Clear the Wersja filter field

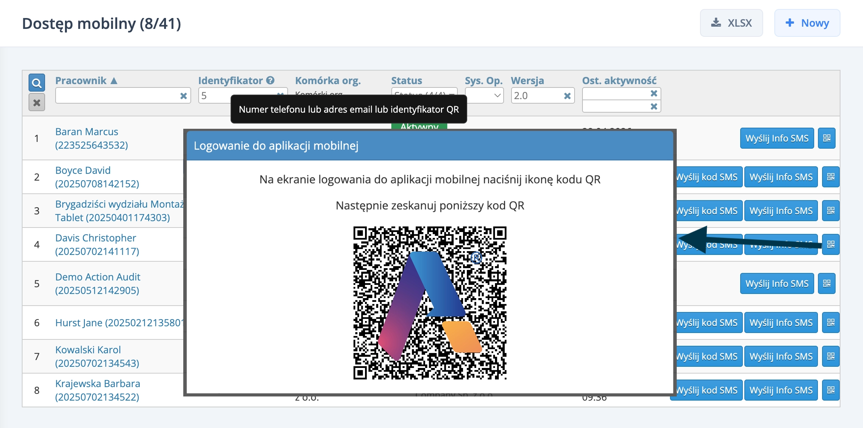click(x=567, y=96)
